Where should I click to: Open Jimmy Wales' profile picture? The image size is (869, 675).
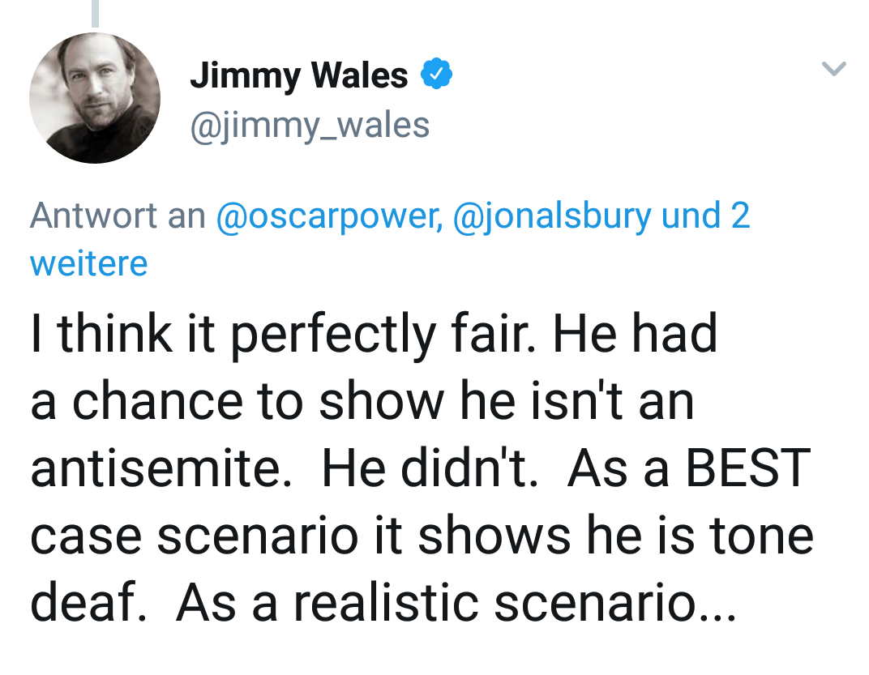[95, 98]
